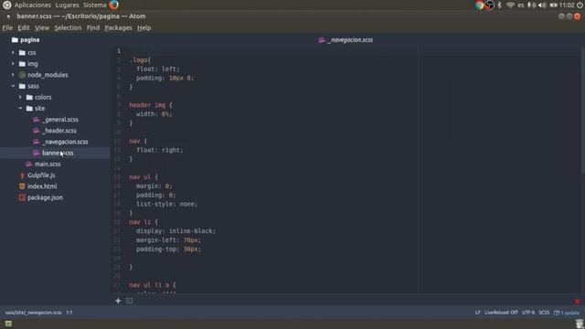
Task: Expand the node_modules folder arrow
Action: 13,75
